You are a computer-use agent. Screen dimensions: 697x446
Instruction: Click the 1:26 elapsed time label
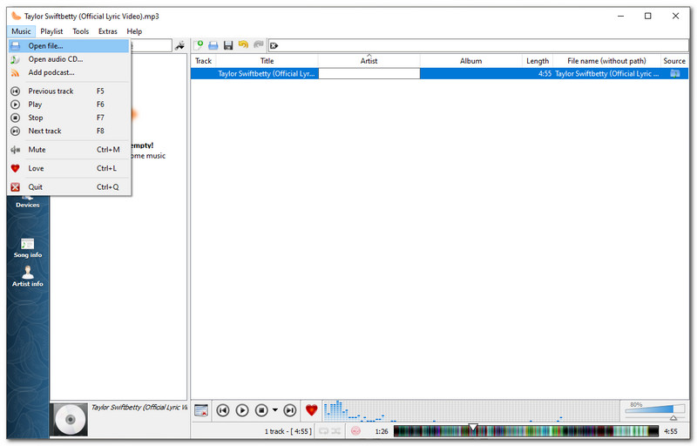[382, 431]
